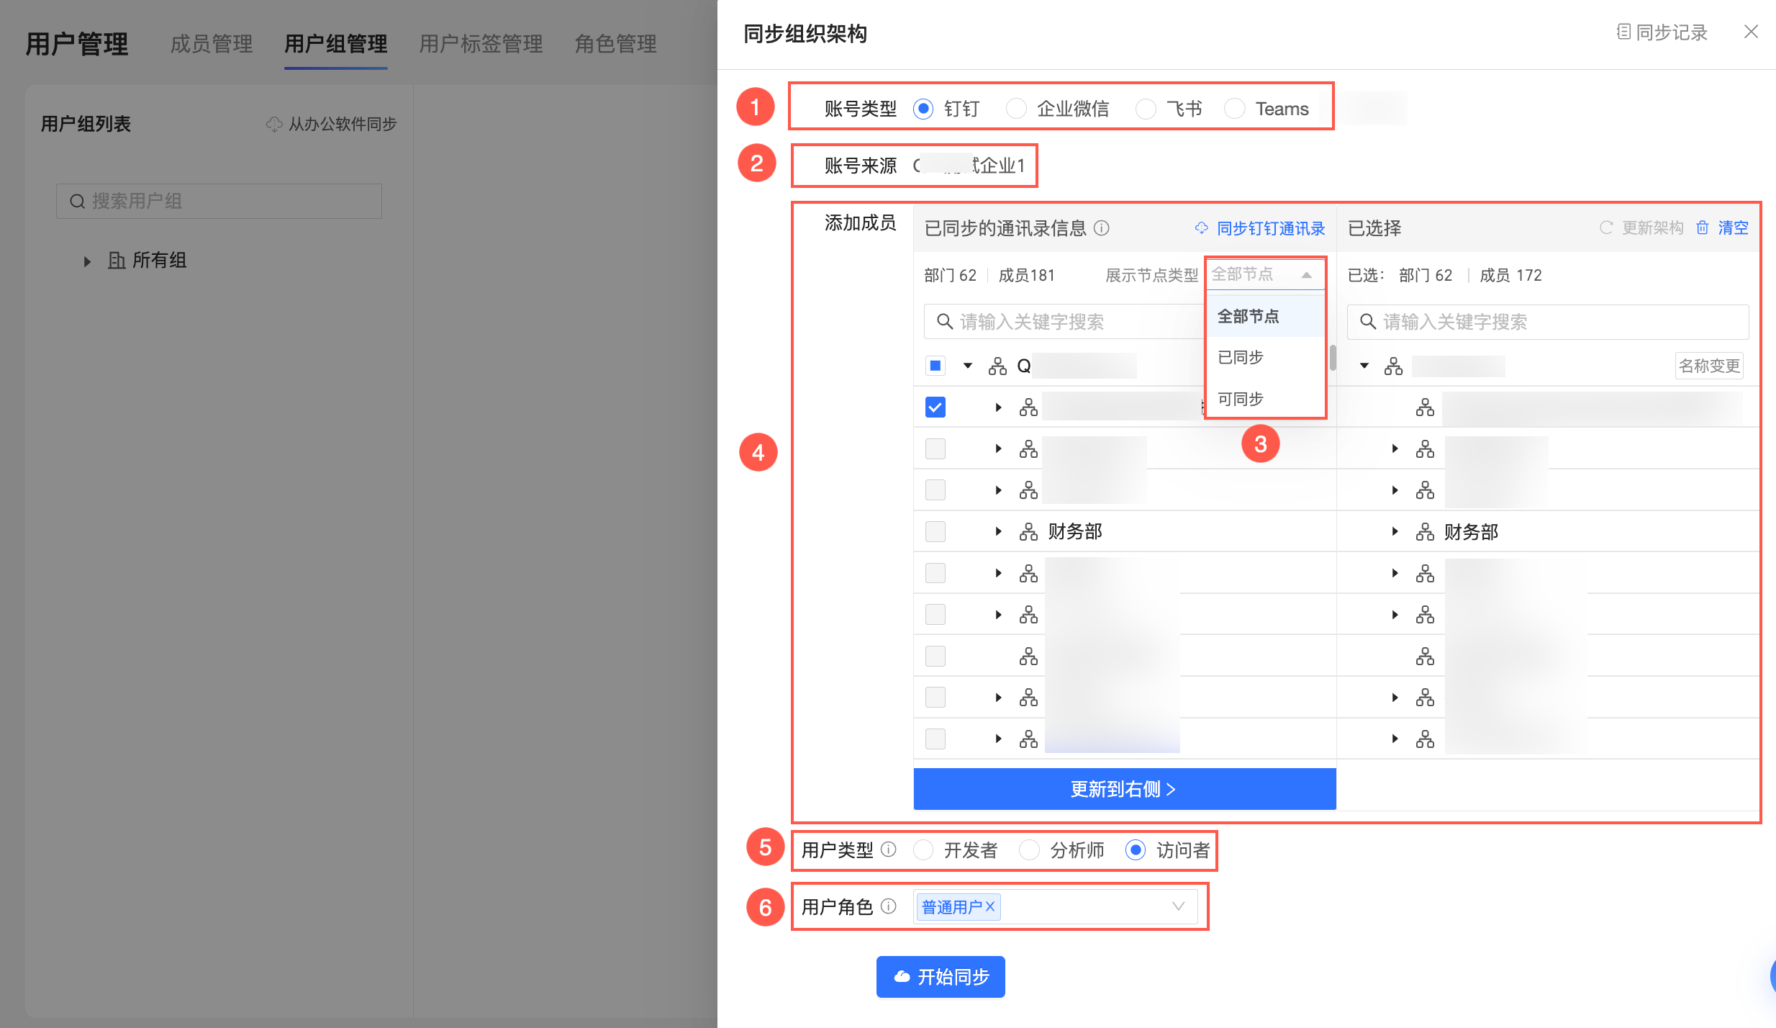Viewport: 1776px width, 1028px height.
Task: Click the 更新架构 refresh icon
Action: point(1606,228)
